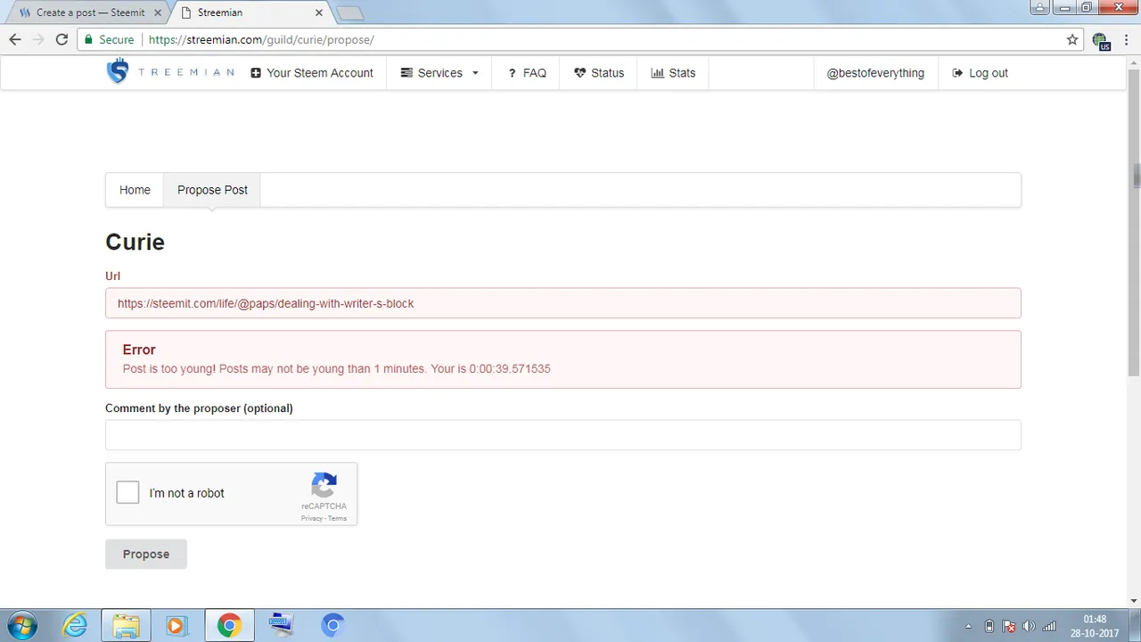
Task: Click the Show desktop button
Action: (x=1135, y=626)
